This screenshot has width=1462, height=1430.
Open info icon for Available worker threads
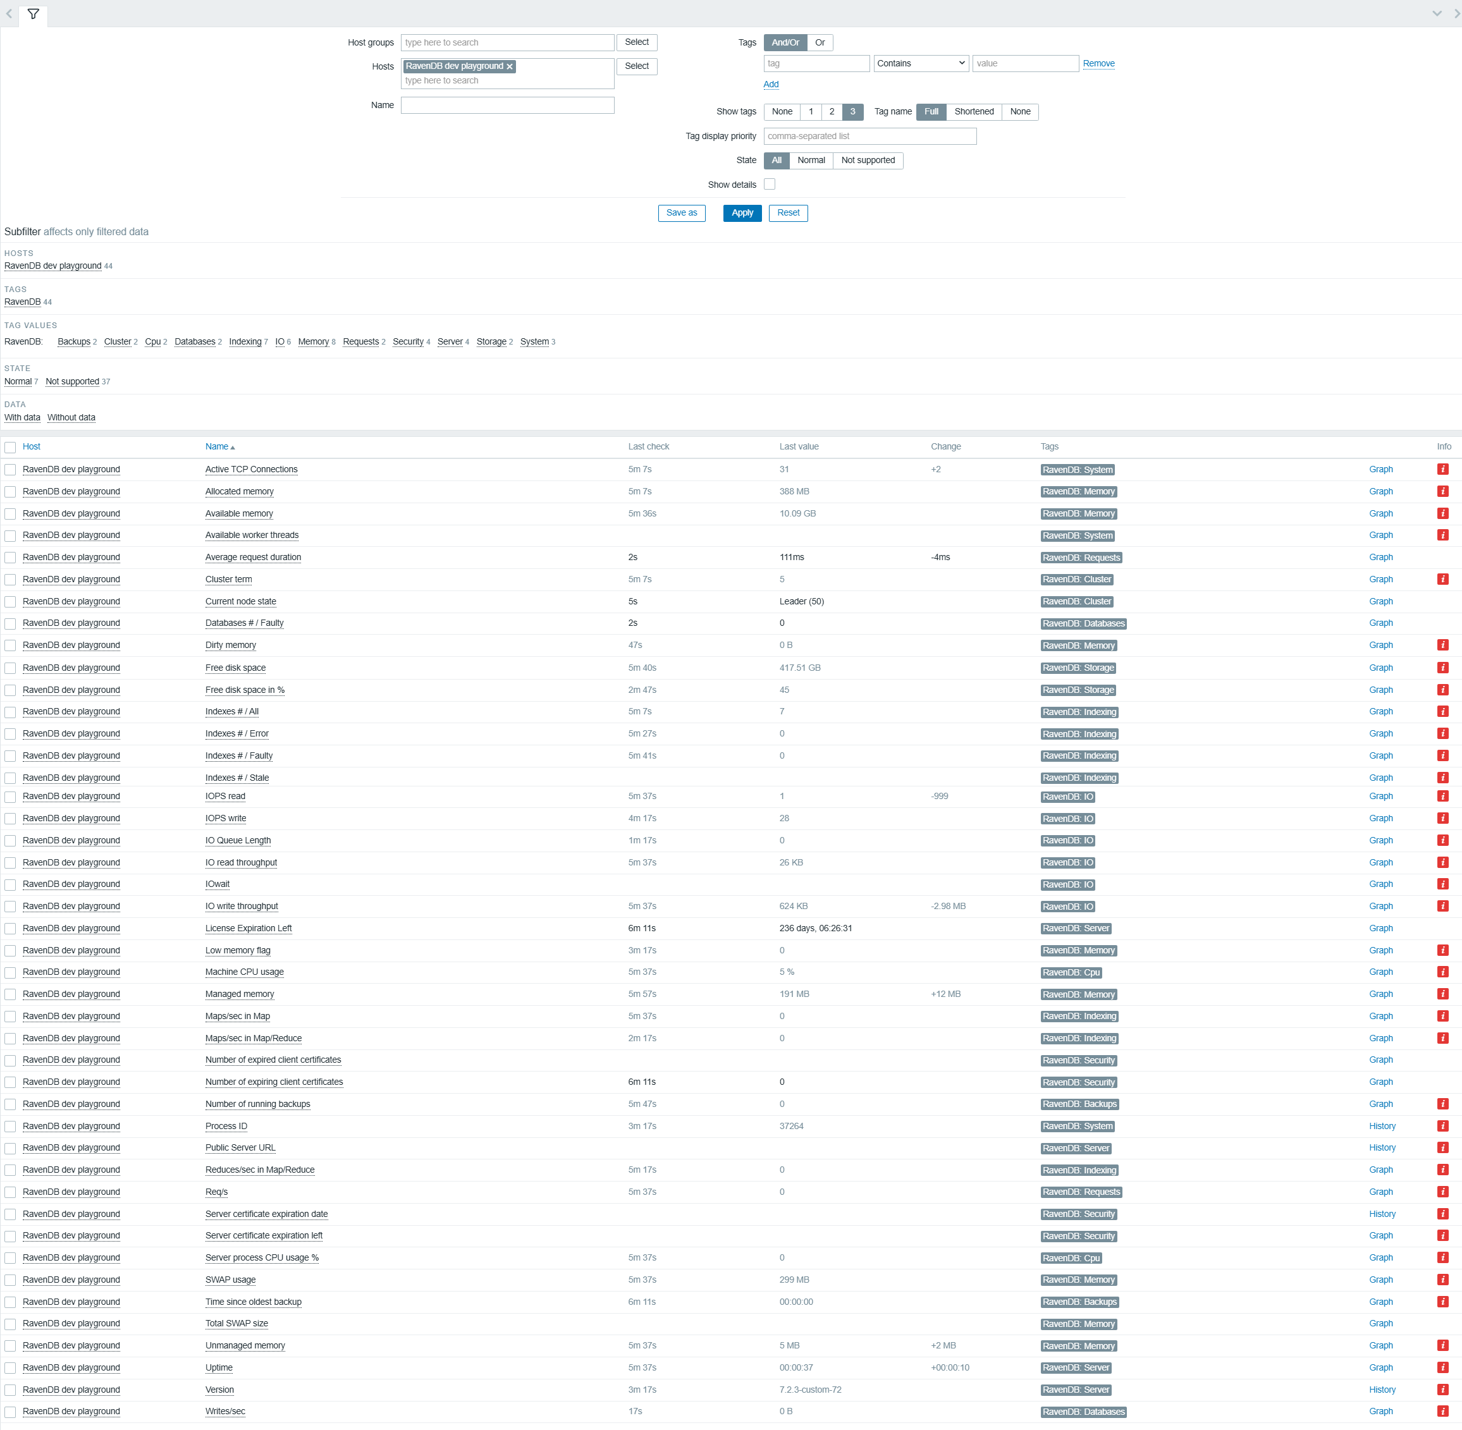(x=1442, y=535)
